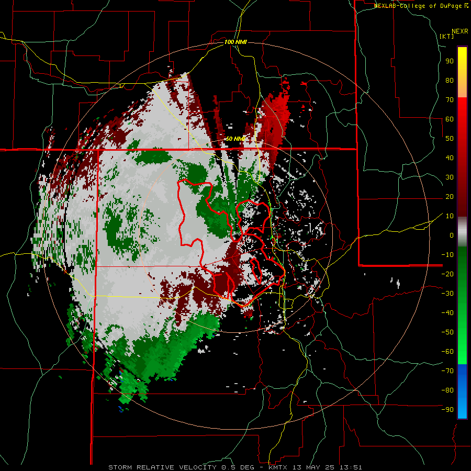
Task: Click the -30 scale value
Action: 447,294
